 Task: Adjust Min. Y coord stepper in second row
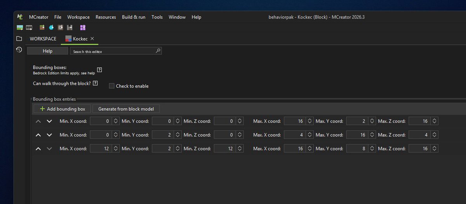coord(177,135)
